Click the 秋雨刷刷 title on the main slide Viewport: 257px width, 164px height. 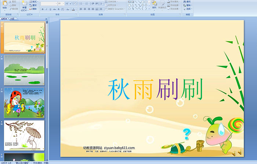point(155,89)
